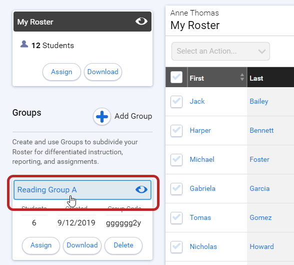Click the First column header
Screen dimensions: 294x265
coord(217,77)
